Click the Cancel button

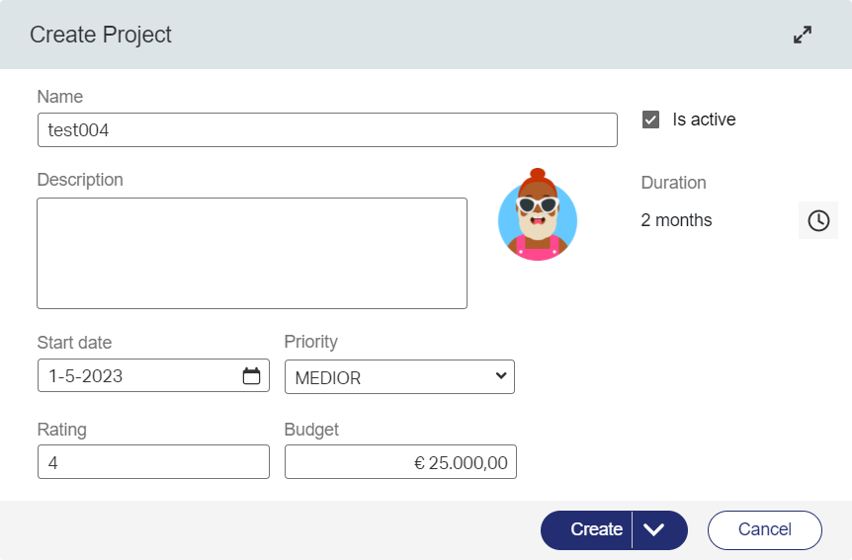(764, 529)
